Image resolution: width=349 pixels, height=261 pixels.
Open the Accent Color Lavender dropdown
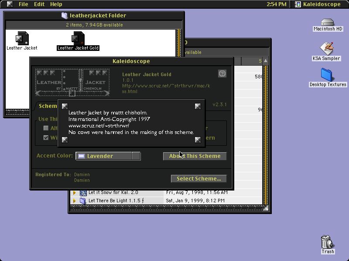[x=108, y=156]
